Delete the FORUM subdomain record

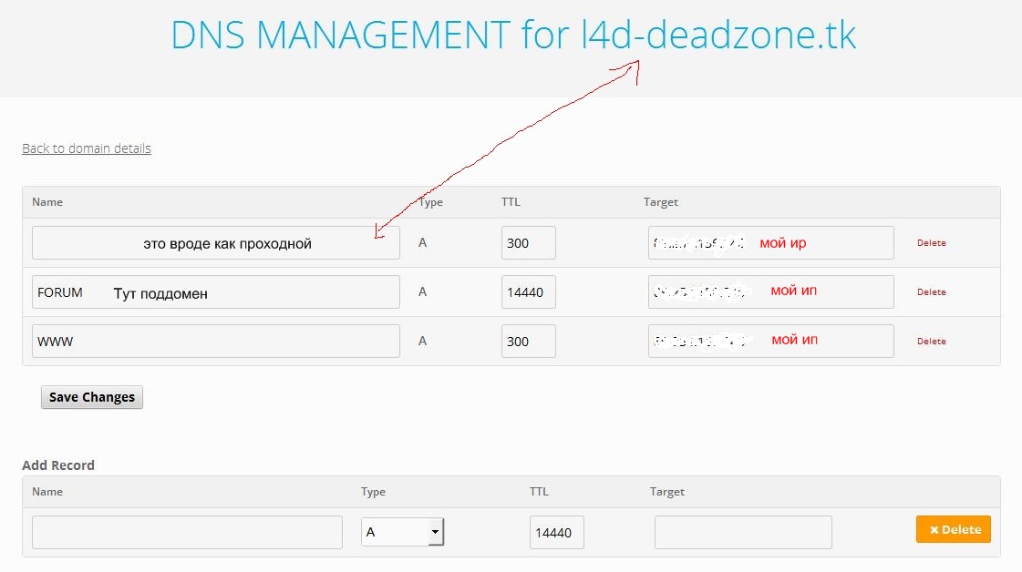[931, 292]
